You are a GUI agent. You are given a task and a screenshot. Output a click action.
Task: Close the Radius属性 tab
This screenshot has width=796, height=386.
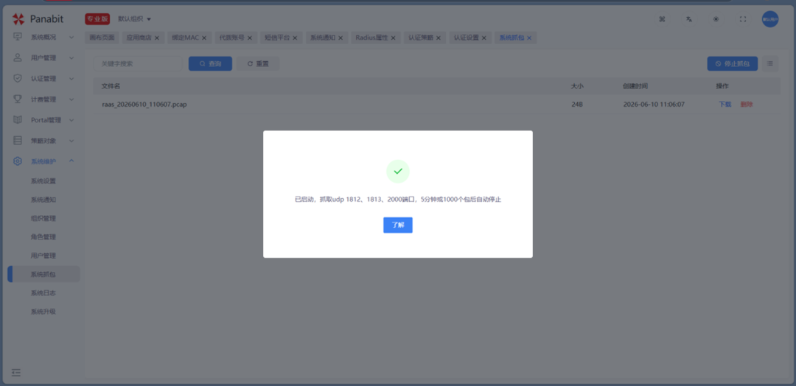(x=393, y=38)
